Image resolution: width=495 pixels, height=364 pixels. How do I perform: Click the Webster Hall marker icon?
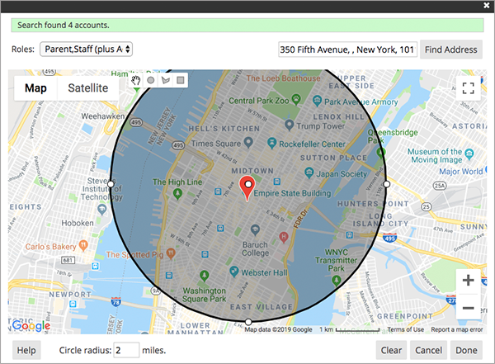tap(234, 272)
